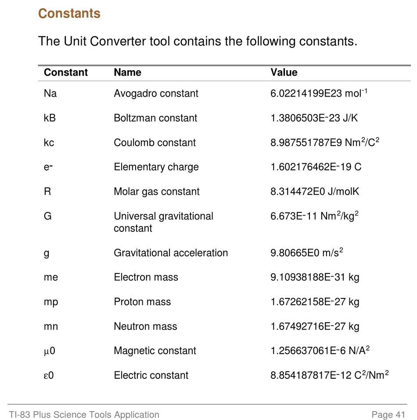Select the Electric constant value
The width and height of the screenshot is (417, 420).
click(329, 374)
